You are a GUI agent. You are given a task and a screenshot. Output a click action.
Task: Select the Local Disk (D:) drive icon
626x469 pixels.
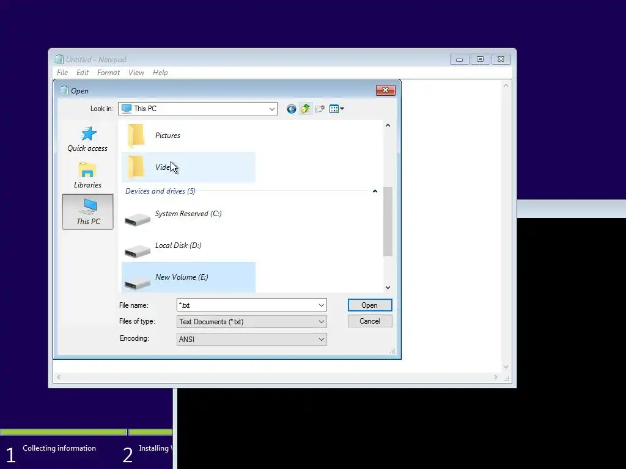pos(138,251)
